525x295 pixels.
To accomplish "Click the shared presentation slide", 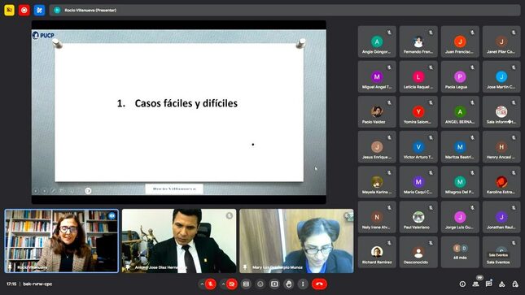I will (179, 112).
